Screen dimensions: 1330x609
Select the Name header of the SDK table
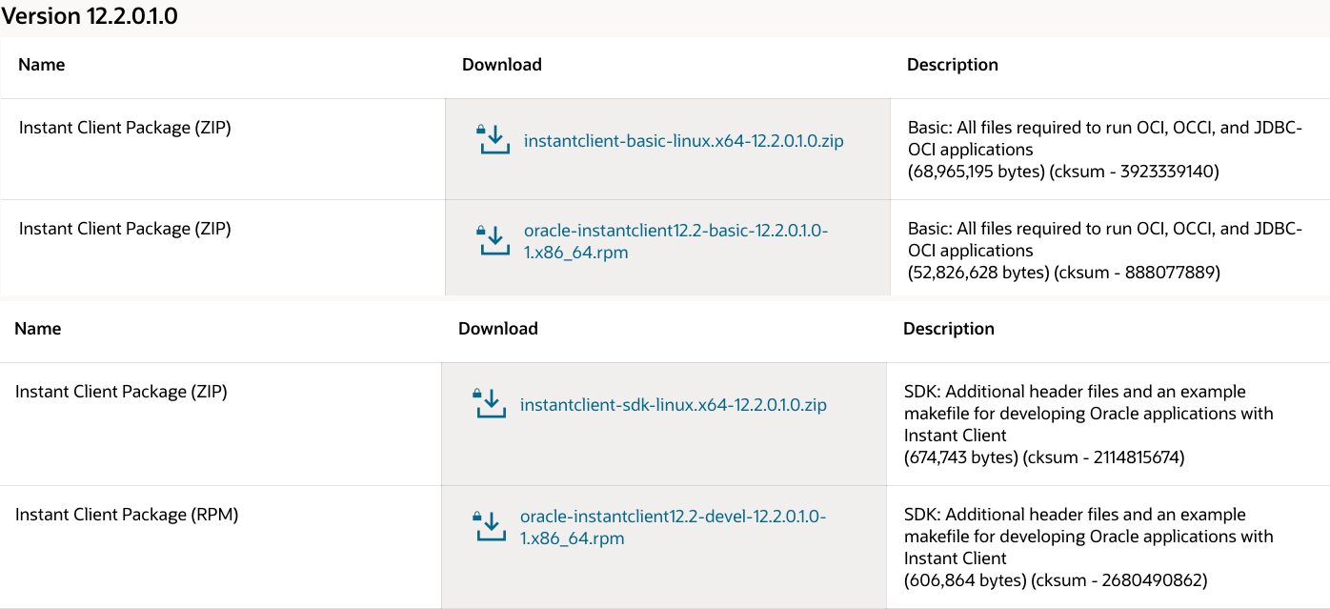pos(38,329)
